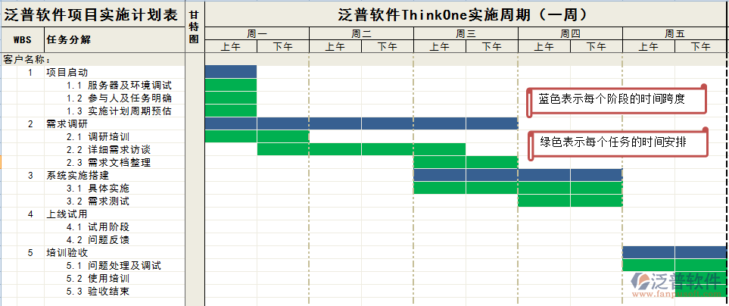Select the title cell 泛普软件项目实施计划表

[x=92, y=14]
